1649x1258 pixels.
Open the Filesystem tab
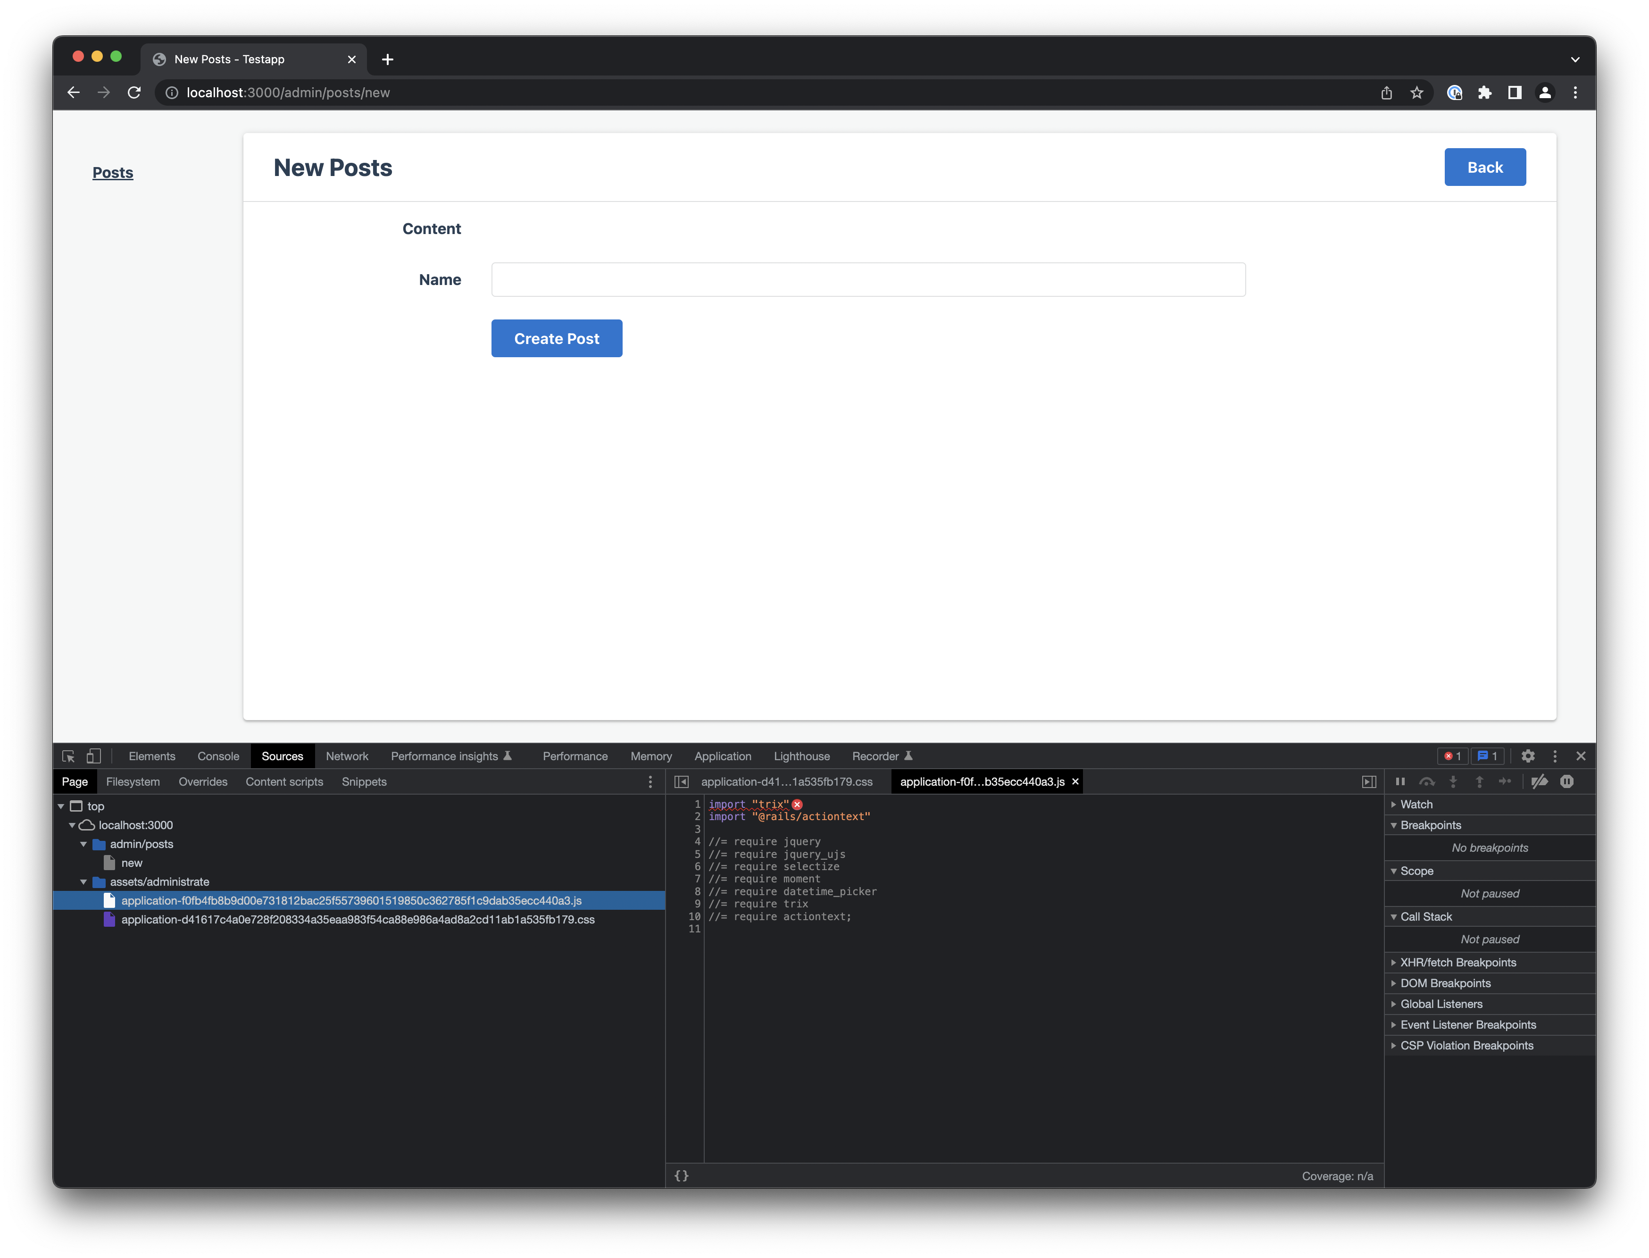133,782
